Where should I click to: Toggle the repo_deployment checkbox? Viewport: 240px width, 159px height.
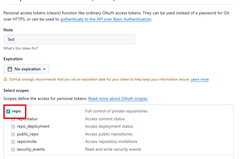[x=13, y=126]
